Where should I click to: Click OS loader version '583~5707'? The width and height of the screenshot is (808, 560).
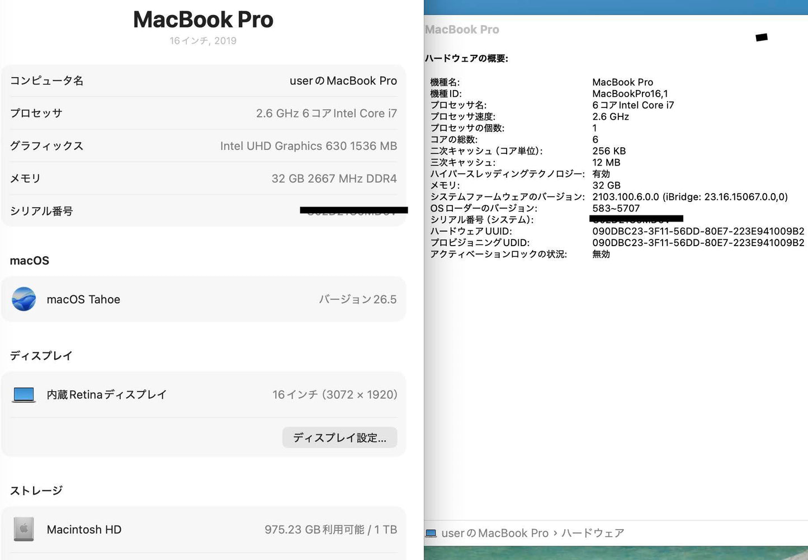616,208
